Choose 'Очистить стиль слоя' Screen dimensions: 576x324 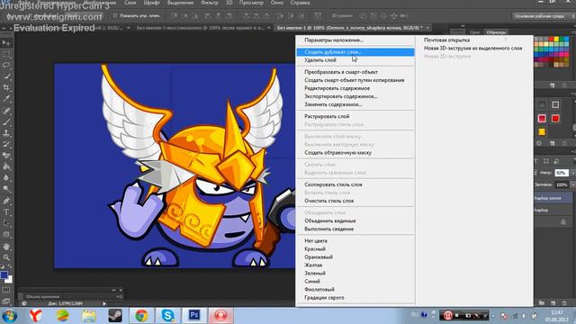[x=355, y=201]
